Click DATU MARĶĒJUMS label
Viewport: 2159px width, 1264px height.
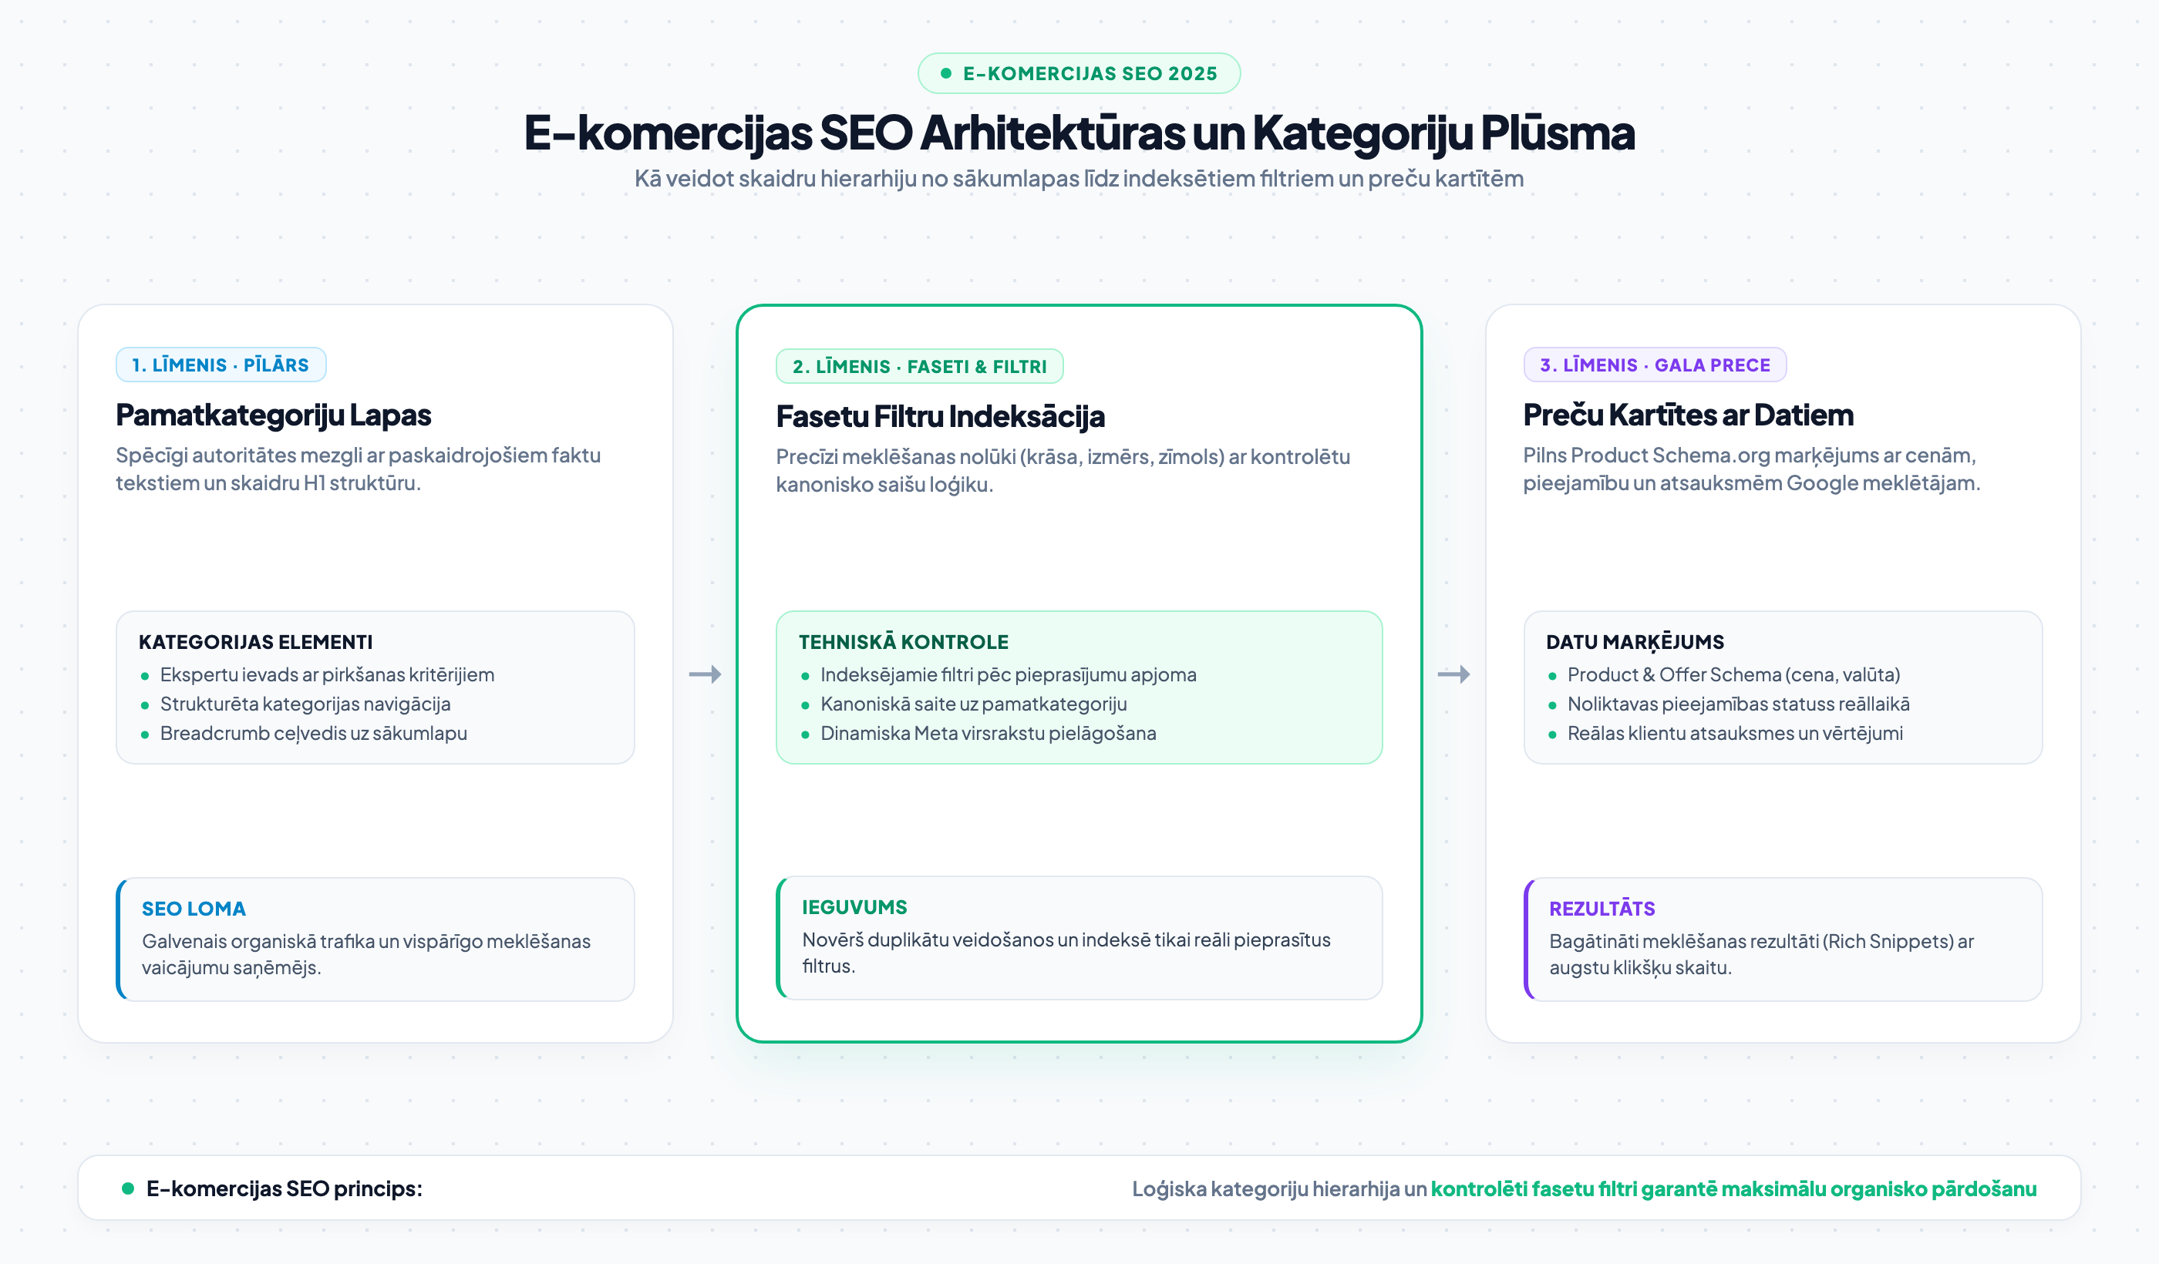1635,642
